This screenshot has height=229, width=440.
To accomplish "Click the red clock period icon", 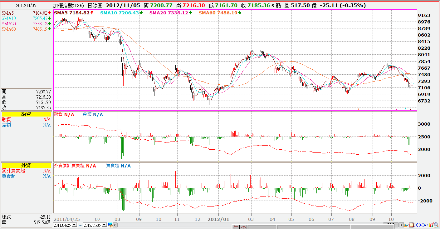I will click(x=411, y=225).
